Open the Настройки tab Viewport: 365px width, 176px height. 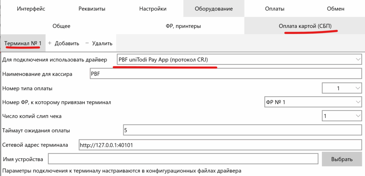pos(153,9)
